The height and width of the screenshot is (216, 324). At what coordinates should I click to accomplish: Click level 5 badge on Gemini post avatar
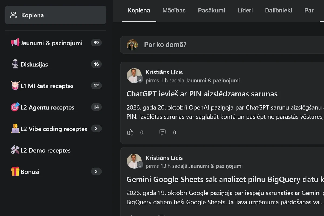point(140,165)
